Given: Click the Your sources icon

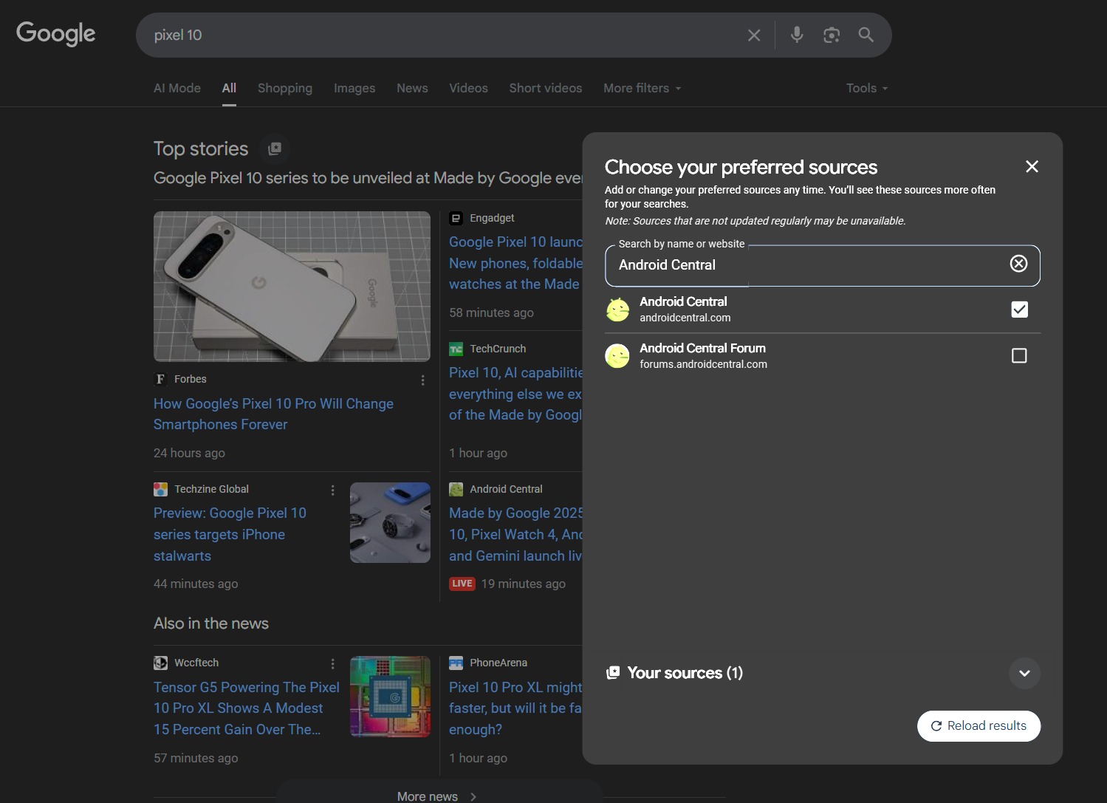Looking at the screenshot, I should (x=613, y=672).
